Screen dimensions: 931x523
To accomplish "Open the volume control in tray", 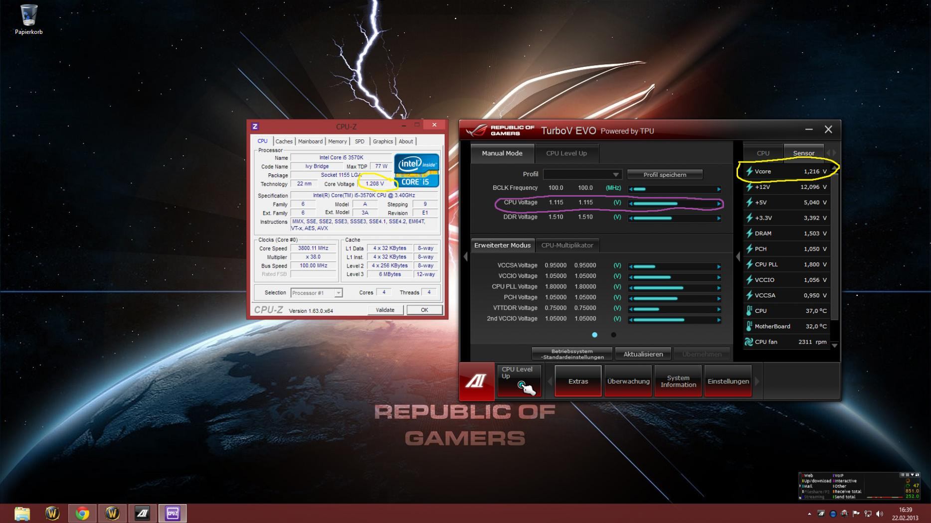I will [880, 514].
